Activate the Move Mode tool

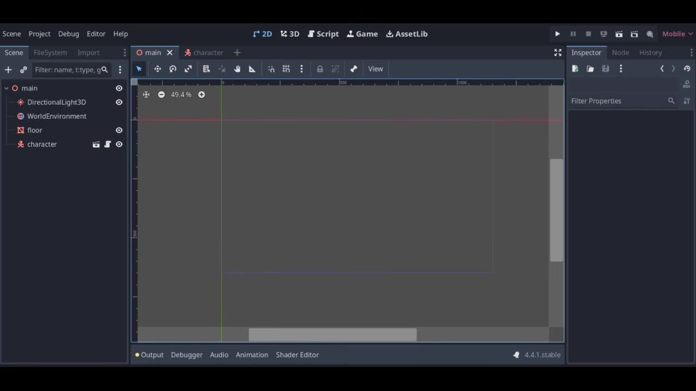click(157, 69)
